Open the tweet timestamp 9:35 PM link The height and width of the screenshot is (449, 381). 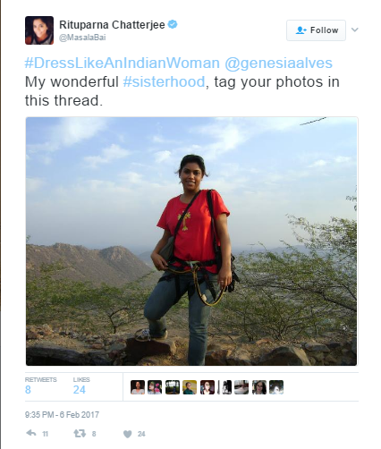[x=62, y=415]
